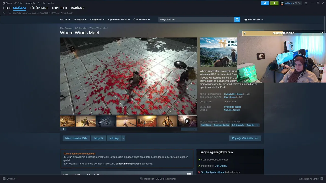Switch to Big Picture mode monitor icon

(306, 3)
